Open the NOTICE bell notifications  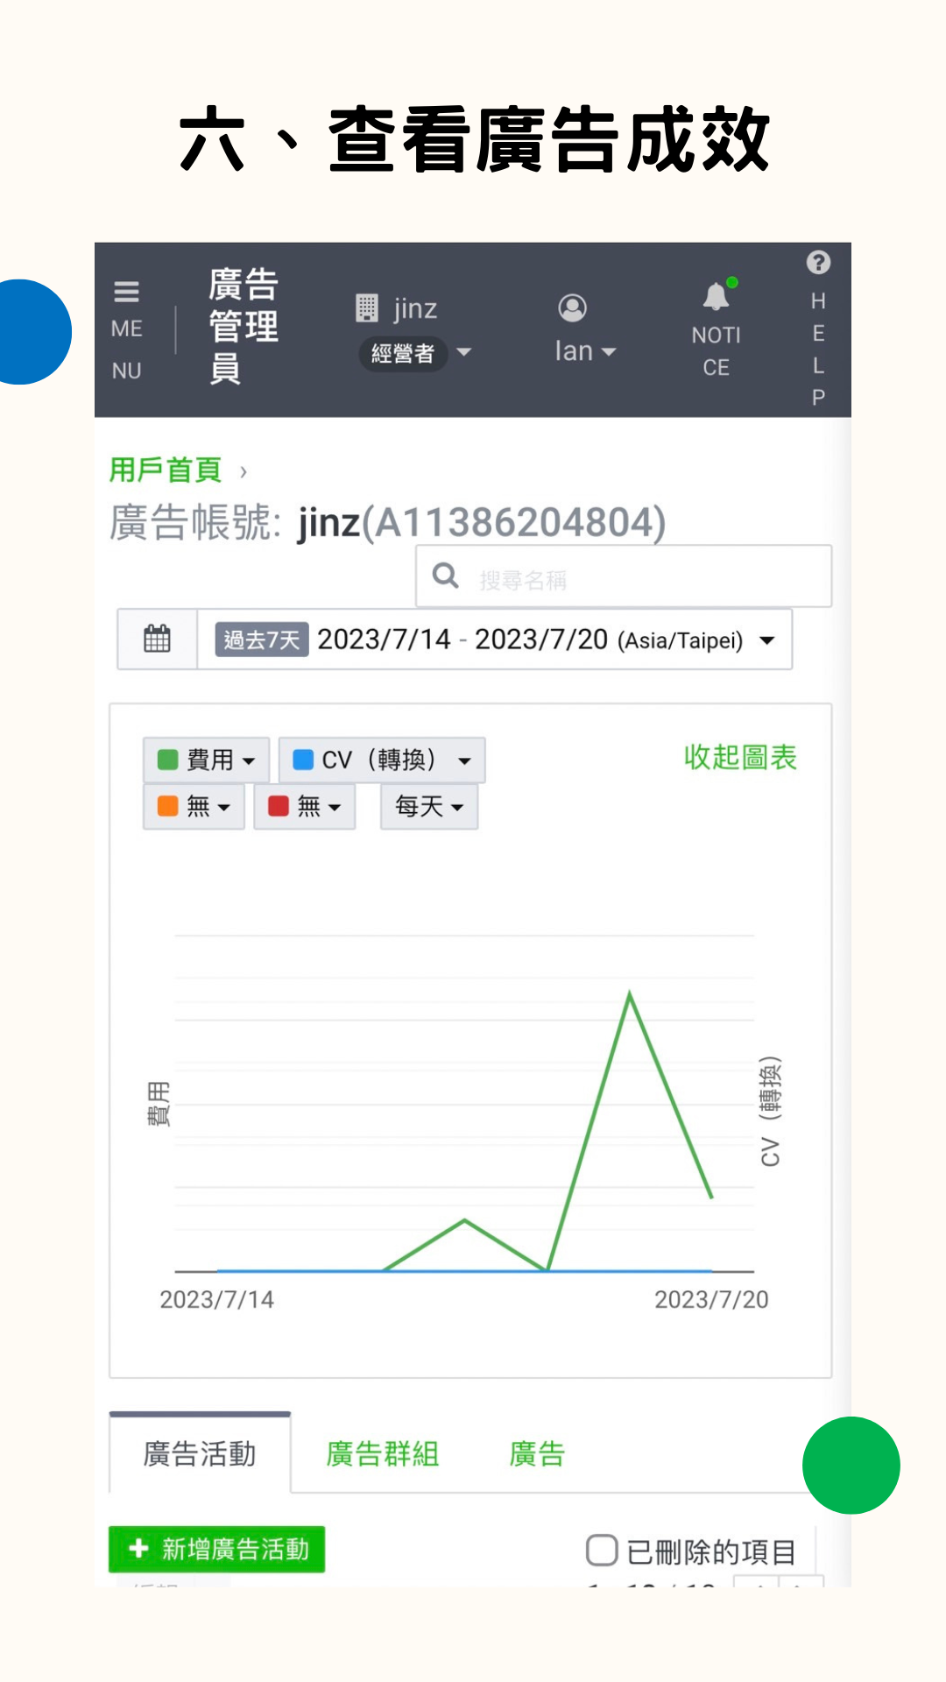click(x=717, y=296)
